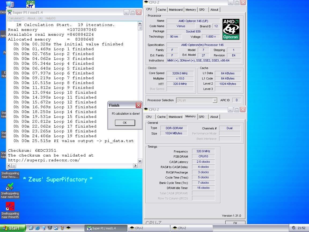309x232 pixels.
Task: Select Mainboard tab in CPU-Z memory window
Action: [175, 117]
